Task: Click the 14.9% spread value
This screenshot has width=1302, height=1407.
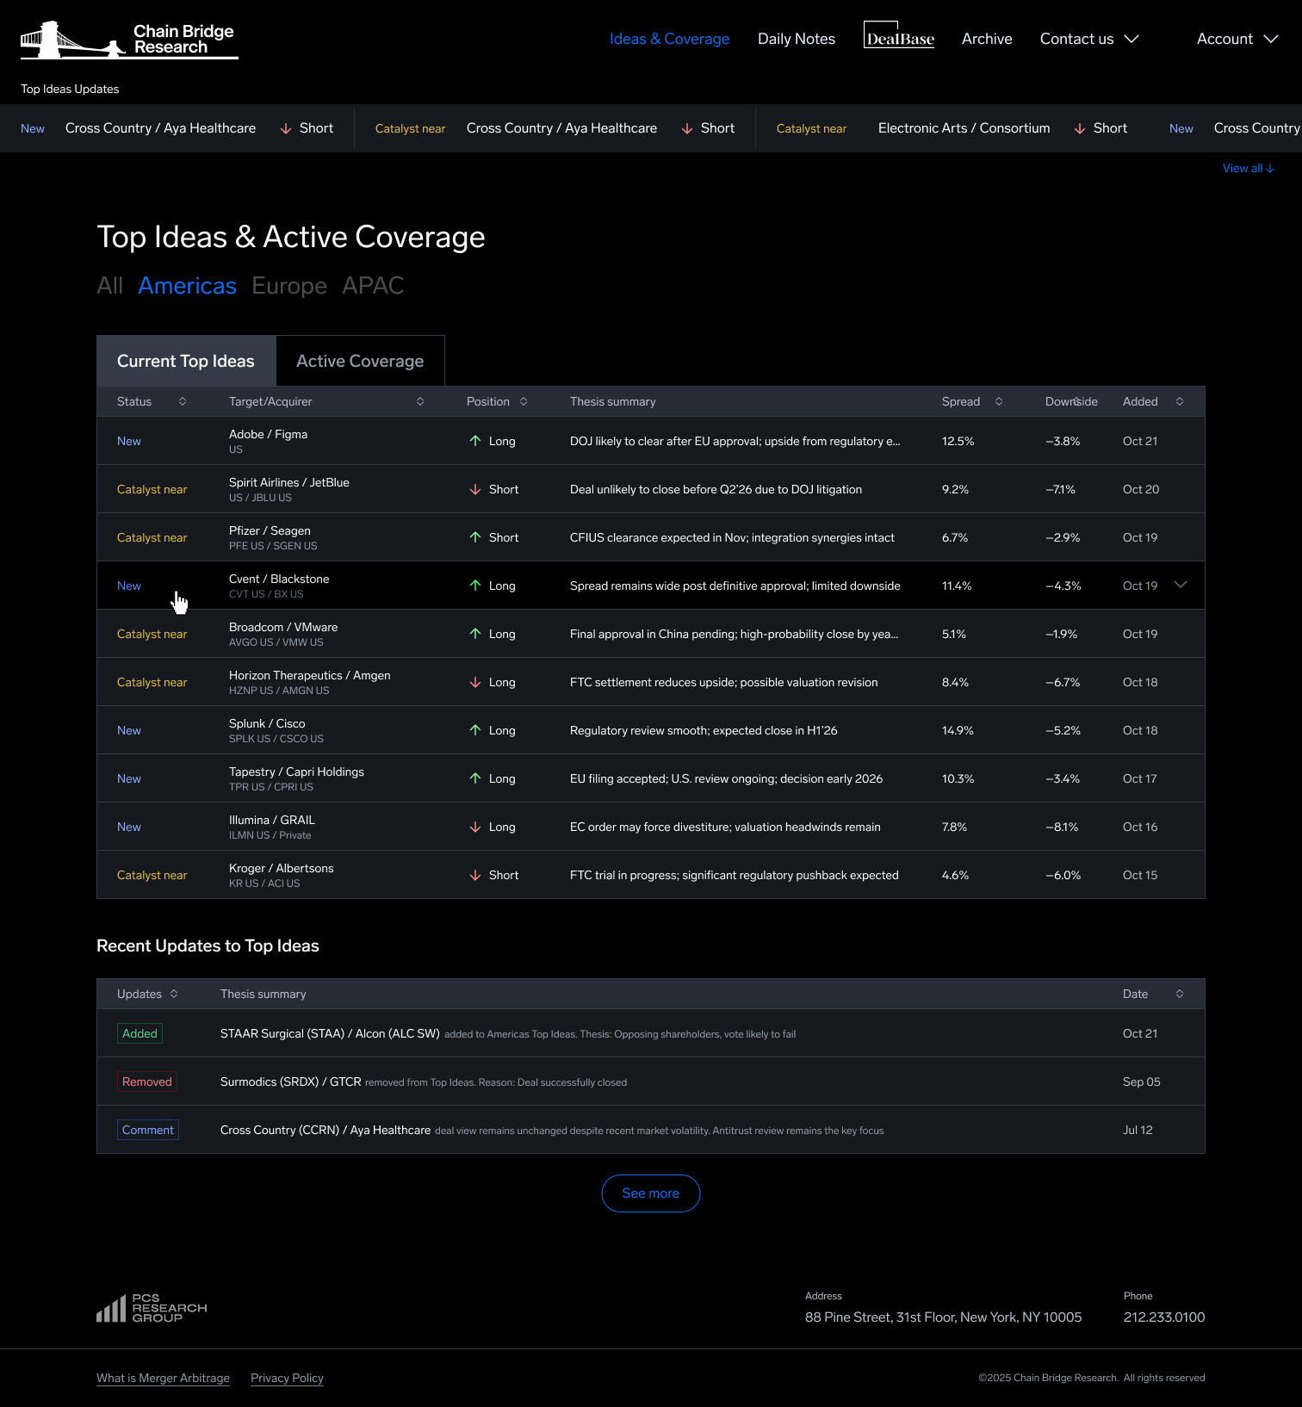Action: pyautogui.click(x=958, y=730)
